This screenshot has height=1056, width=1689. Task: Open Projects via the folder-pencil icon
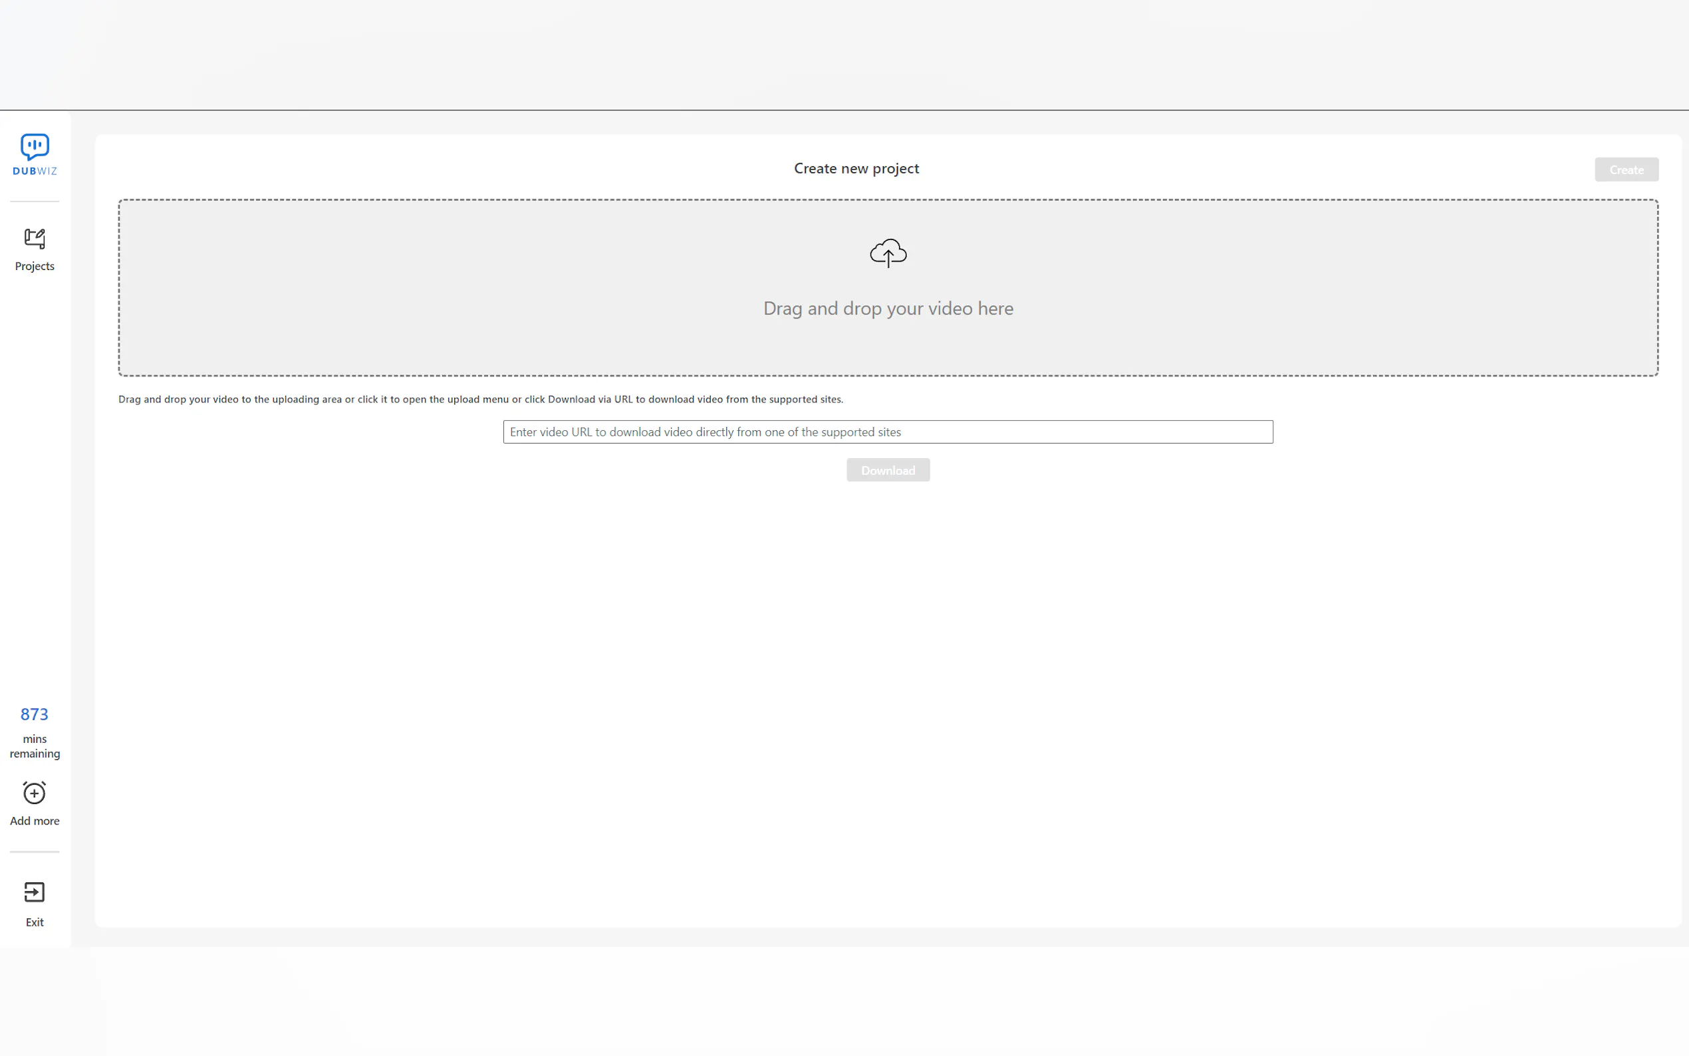[x=34, y=239]
